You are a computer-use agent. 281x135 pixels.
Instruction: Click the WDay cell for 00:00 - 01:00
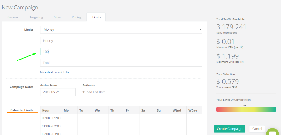click(194, 118)
